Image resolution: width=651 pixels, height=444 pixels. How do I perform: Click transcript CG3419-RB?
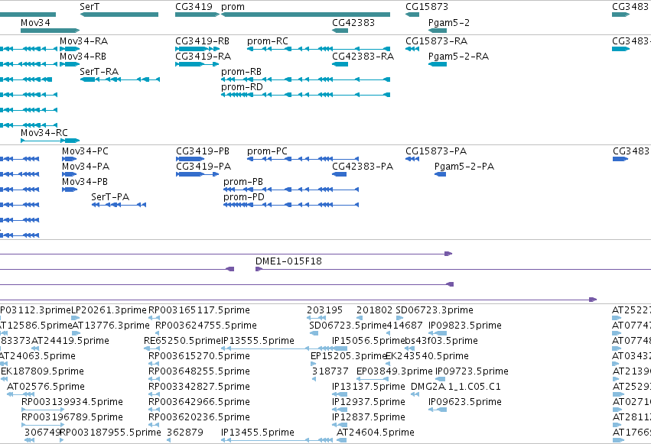point(197,49)
